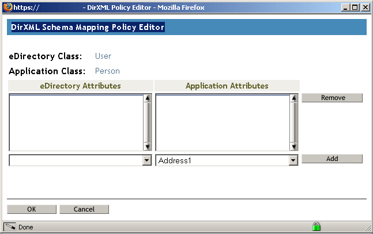The height and width of the screenshot is (234, 373).
Task: Confirm with the OK button
Action: (x=32, y=209)
